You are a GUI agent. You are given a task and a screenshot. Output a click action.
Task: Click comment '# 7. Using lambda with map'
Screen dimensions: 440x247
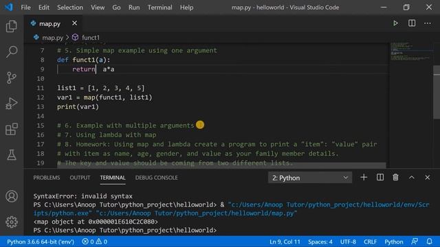107,134
